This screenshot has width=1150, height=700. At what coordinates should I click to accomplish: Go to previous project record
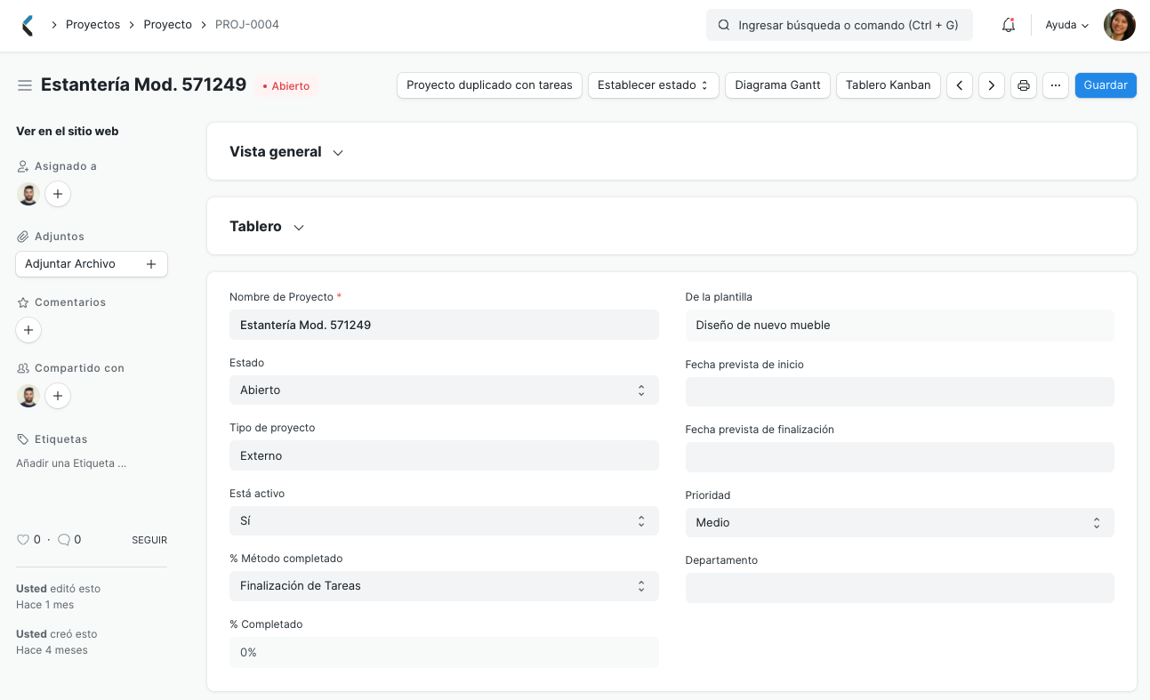point(960,85)
